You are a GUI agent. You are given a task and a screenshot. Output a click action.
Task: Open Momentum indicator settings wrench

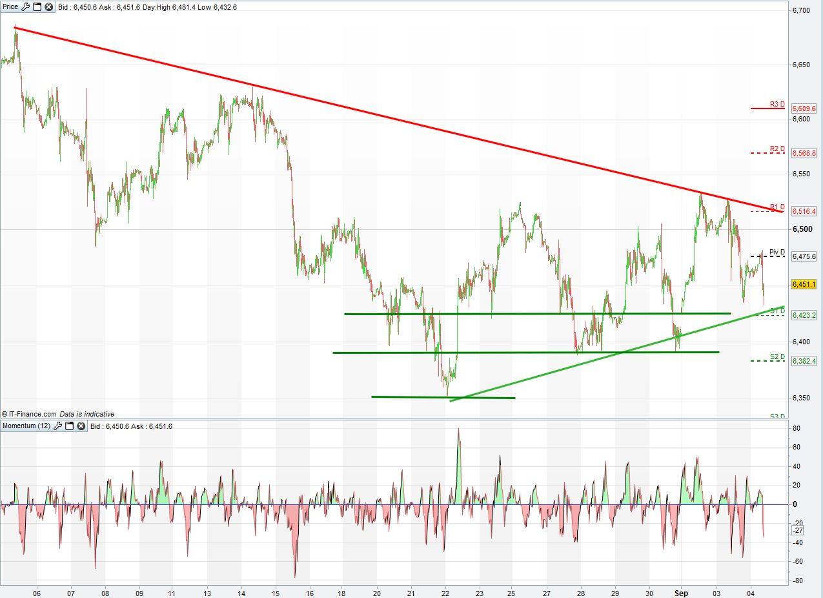coord(58,426)
